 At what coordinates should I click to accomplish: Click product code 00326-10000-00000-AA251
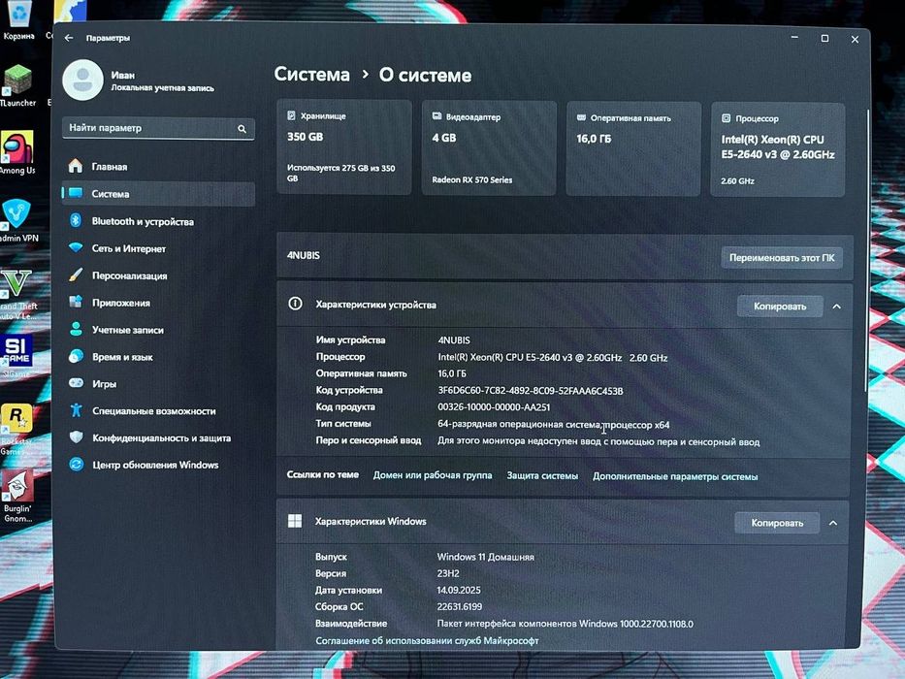pyautogui.click(x=494, y=407)
